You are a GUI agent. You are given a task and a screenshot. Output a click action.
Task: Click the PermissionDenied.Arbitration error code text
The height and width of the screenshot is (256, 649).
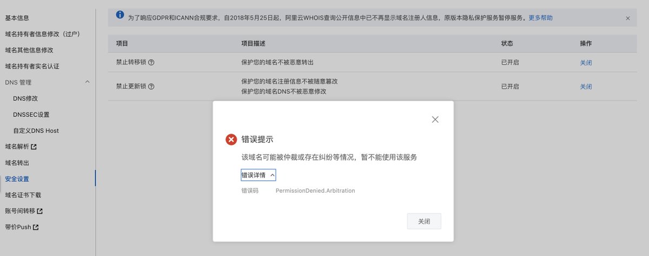[315, 191]
